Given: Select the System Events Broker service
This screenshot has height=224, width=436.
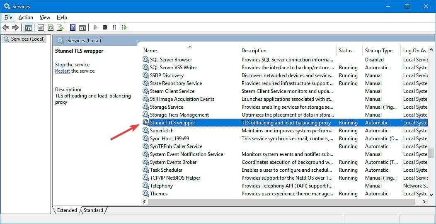Looking at the screenshot, I should pos(285,162).
